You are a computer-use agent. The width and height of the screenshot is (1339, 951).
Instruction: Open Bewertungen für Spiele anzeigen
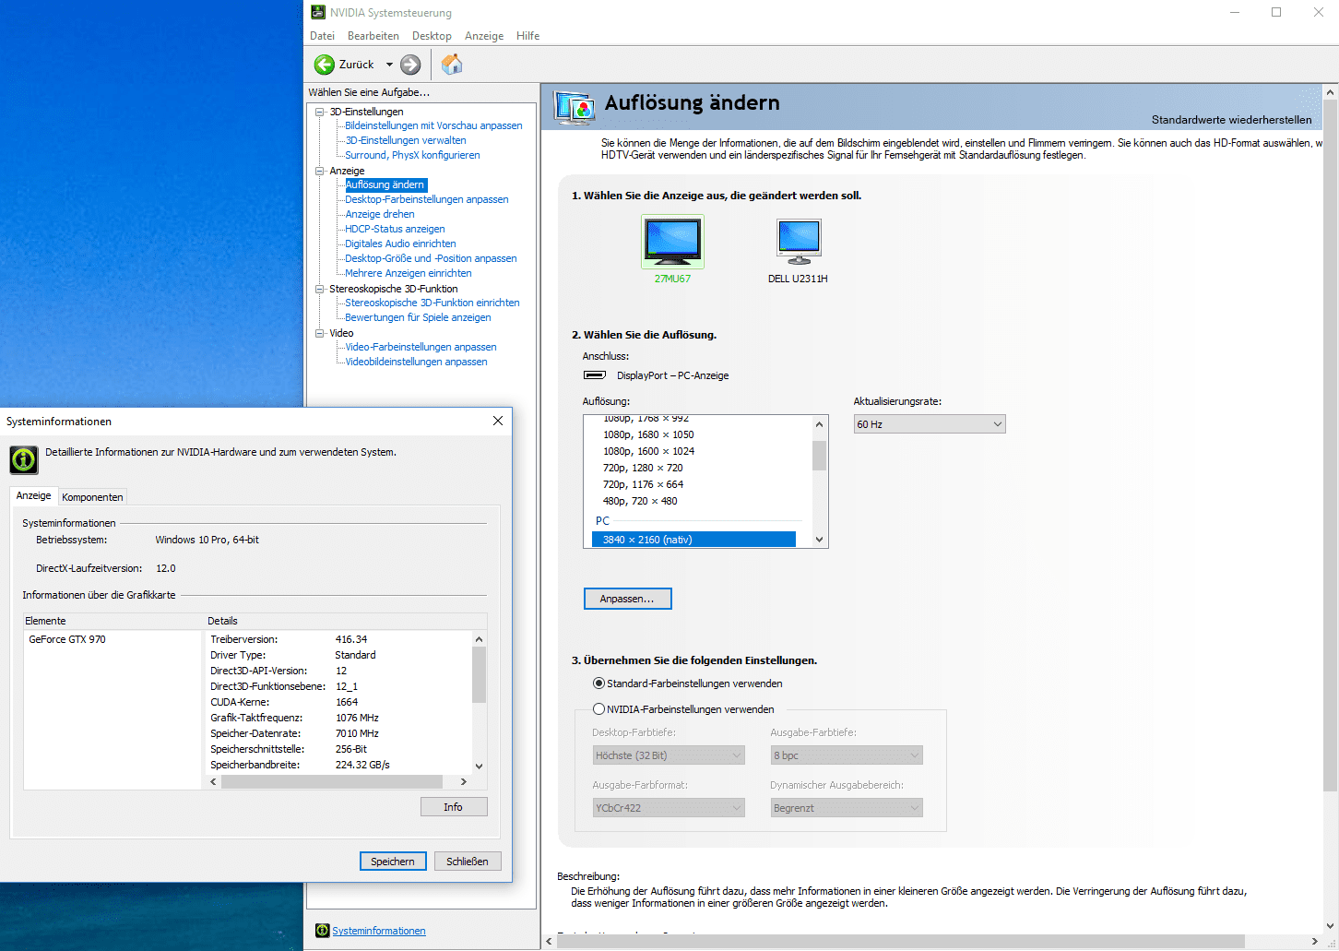tap(418, 317)
